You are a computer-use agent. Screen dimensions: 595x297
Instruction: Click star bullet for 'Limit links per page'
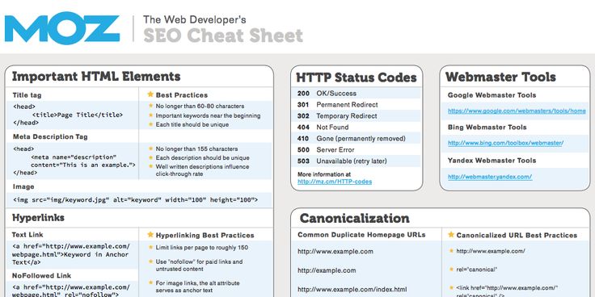click(150, 247)
